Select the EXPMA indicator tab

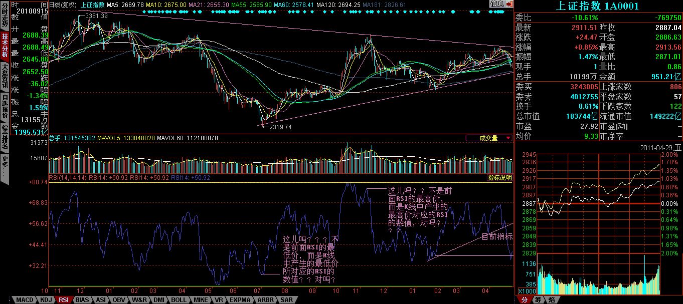point(239,299)
